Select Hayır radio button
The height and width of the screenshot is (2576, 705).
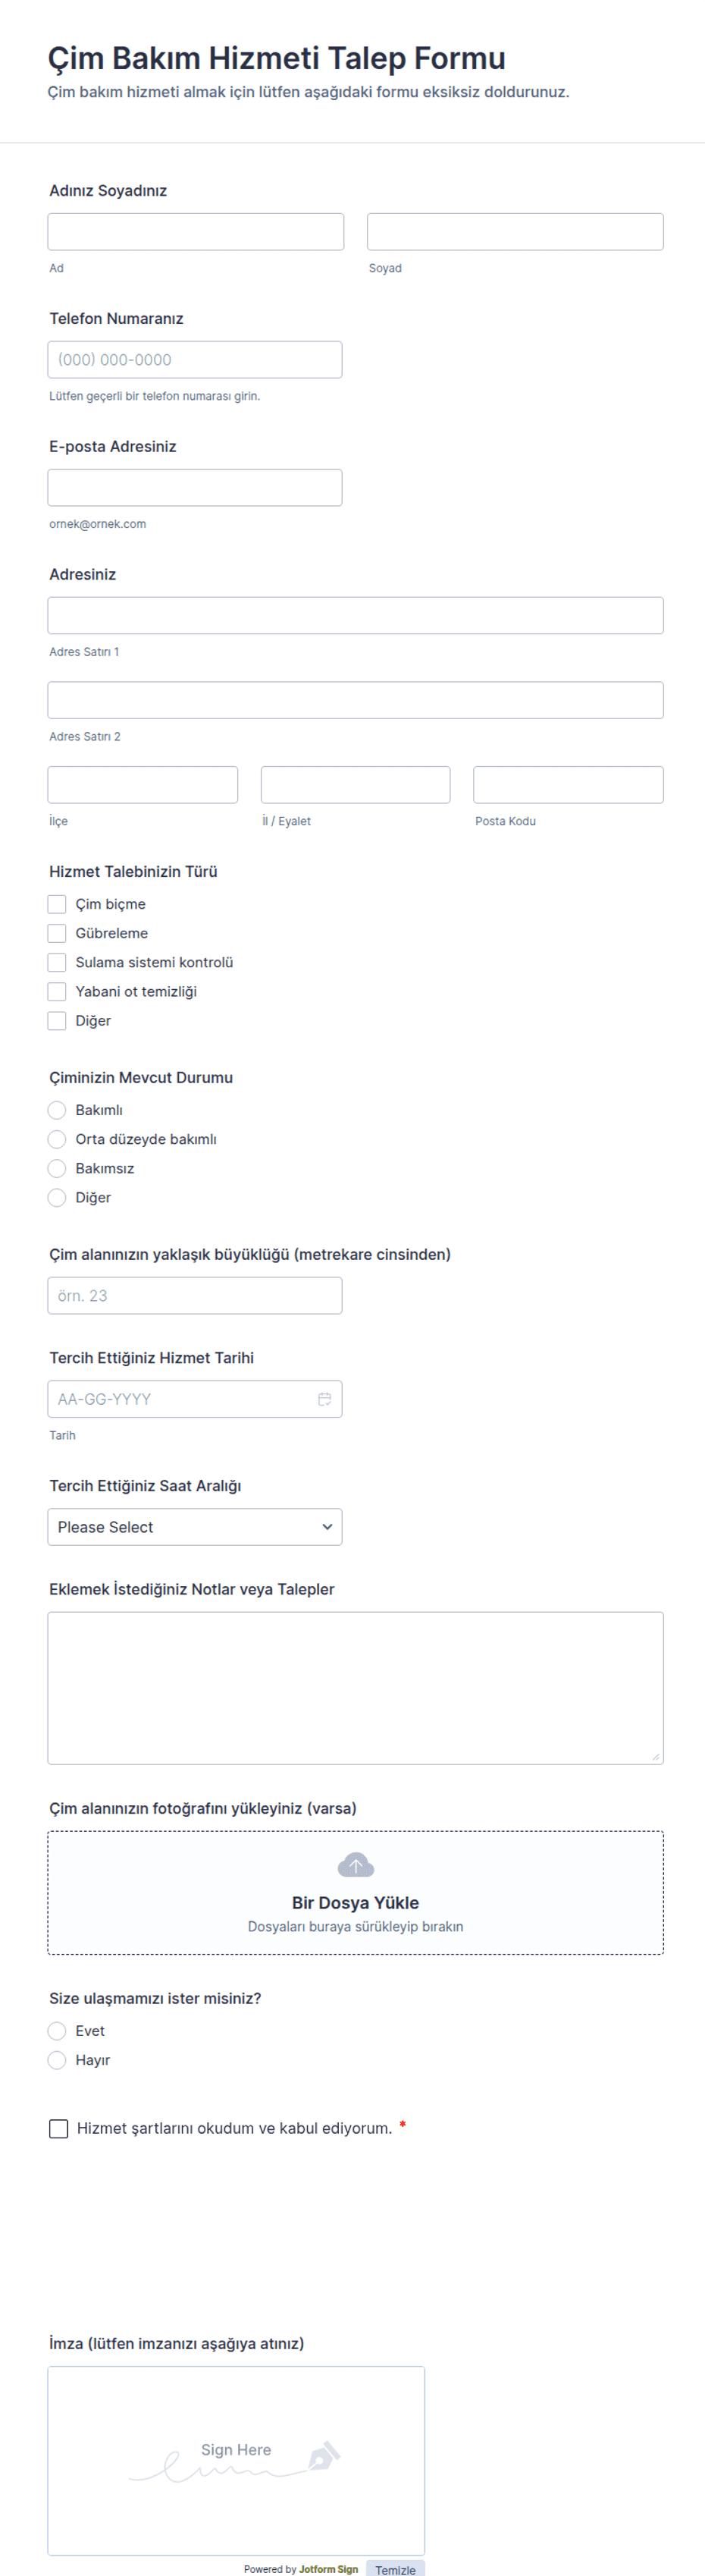[57, 2060]
